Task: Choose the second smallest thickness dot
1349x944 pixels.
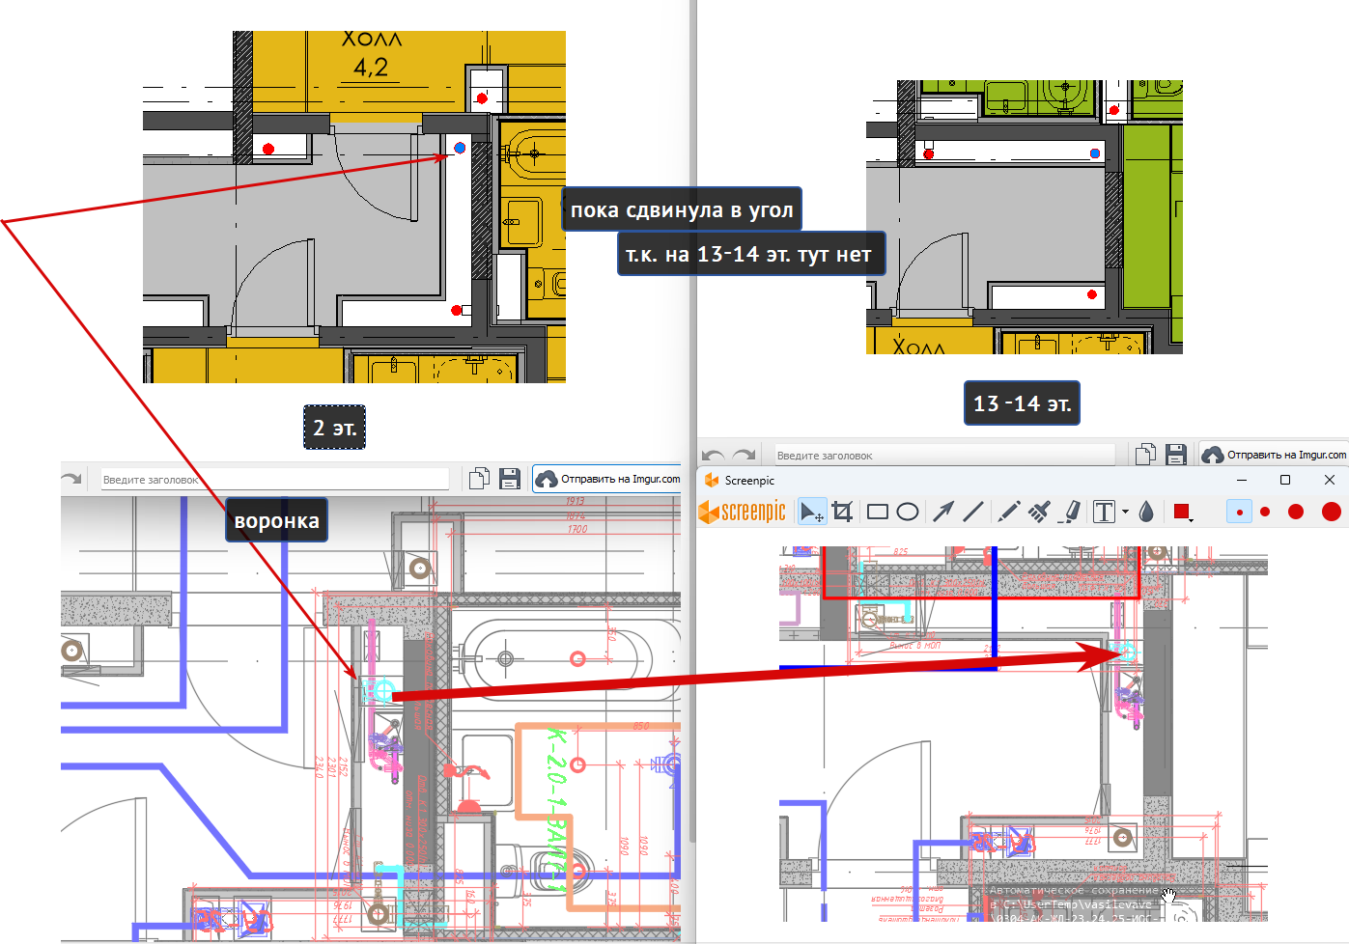Action: click(x=1265, y=512)
